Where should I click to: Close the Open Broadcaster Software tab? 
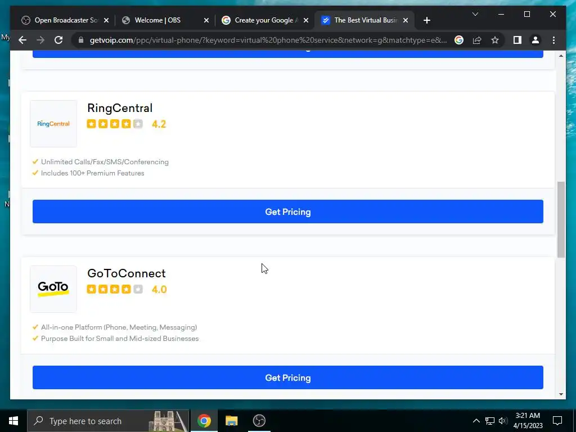(106, 20)
